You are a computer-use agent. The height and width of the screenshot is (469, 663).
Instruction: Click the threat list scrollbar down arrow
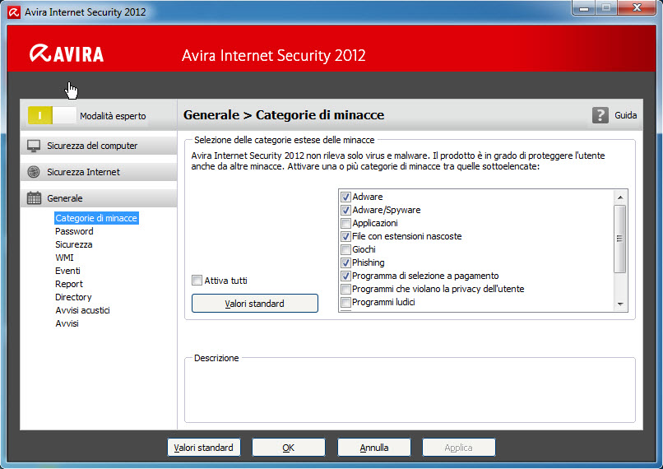620,304
